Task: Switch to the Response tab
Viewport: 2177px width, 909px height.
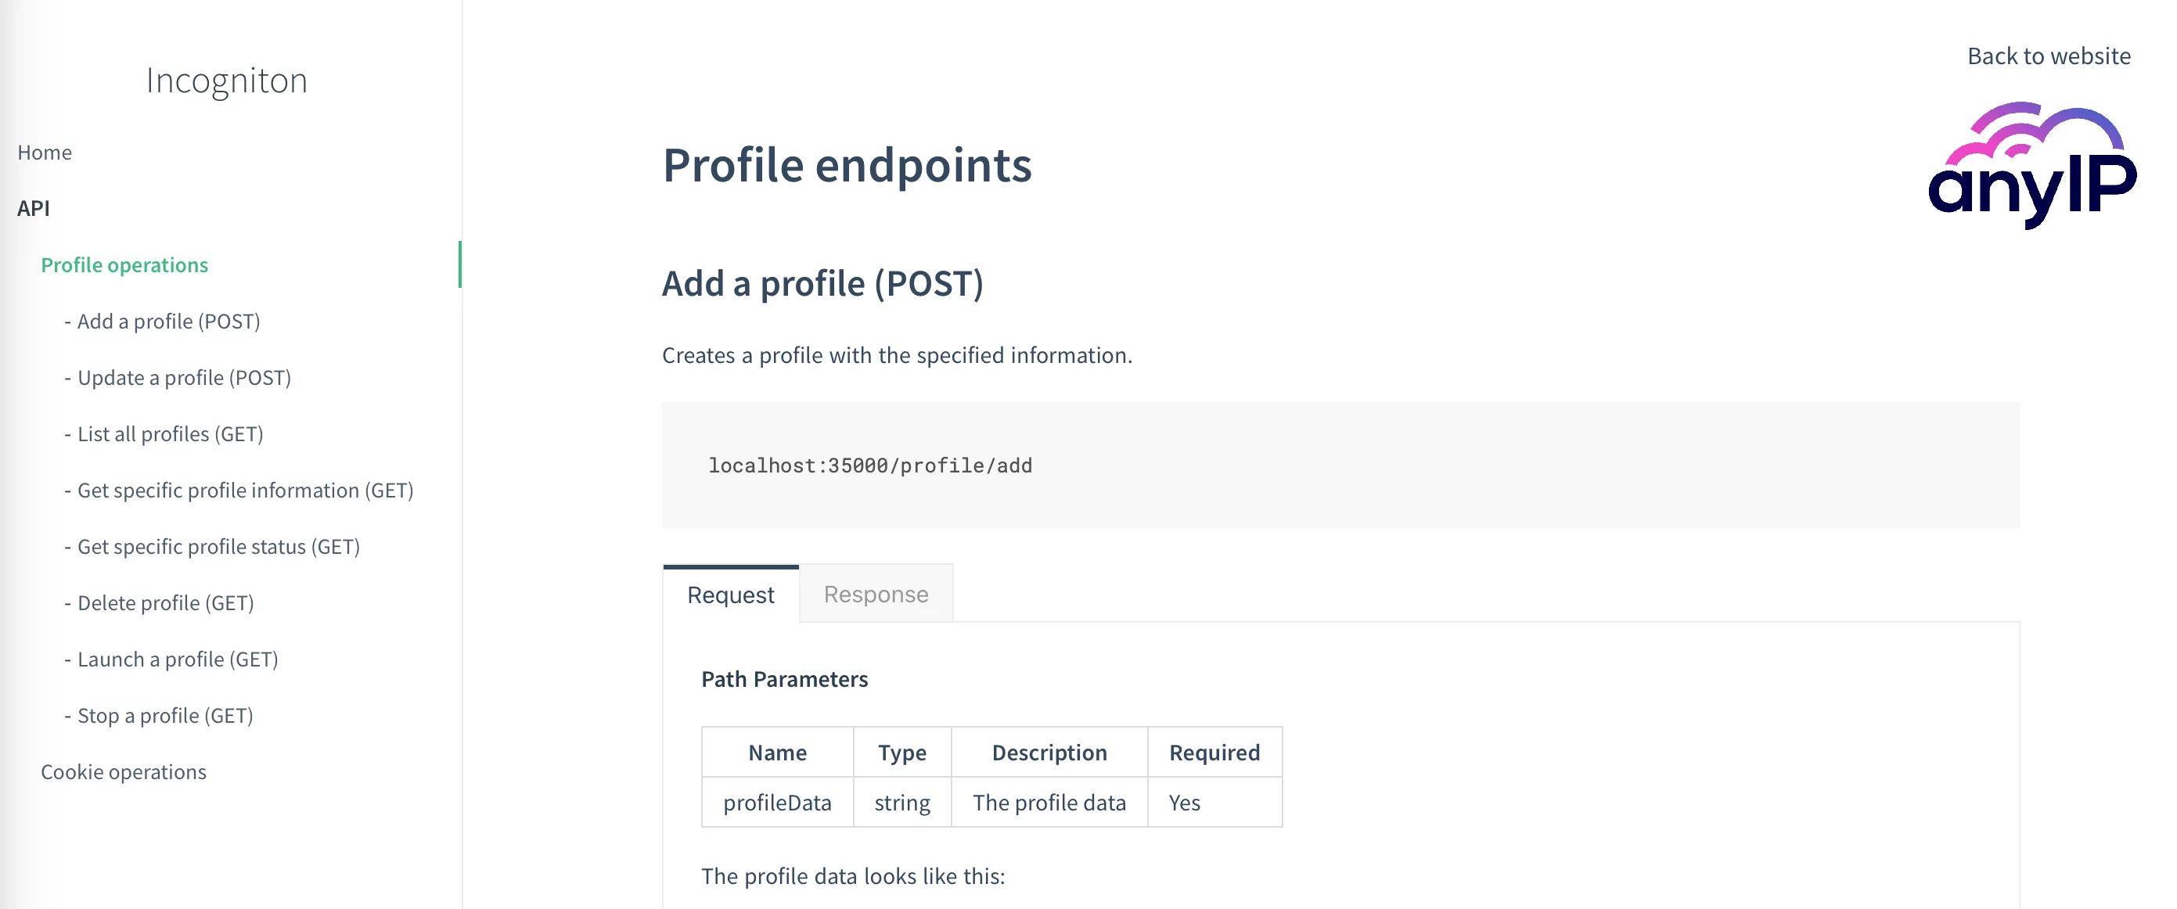Action: click(x=876, y=594)
